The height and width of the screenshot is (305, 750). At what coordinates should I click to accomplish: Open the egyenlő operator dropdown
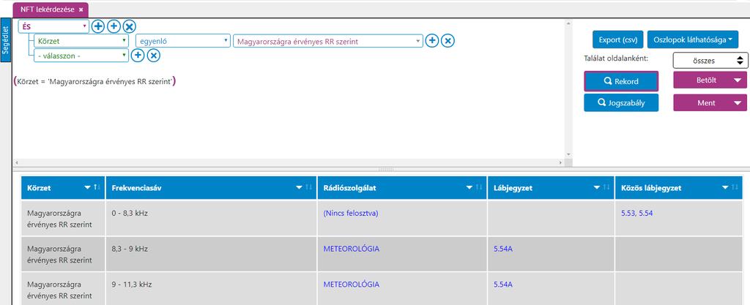[183, 41]
